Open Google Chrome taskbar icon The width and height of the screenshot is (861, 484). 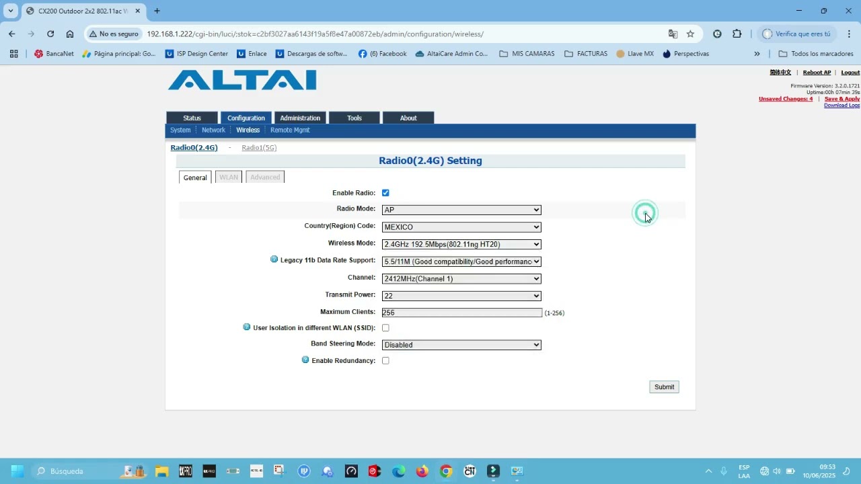tap(446, 471)
